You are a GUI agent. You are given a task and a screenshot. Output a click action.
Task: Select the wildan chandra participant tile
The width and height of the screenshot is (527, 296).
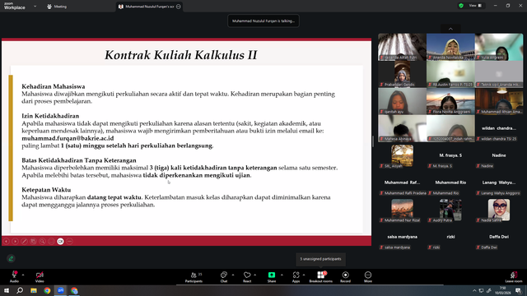coord(499,128)
